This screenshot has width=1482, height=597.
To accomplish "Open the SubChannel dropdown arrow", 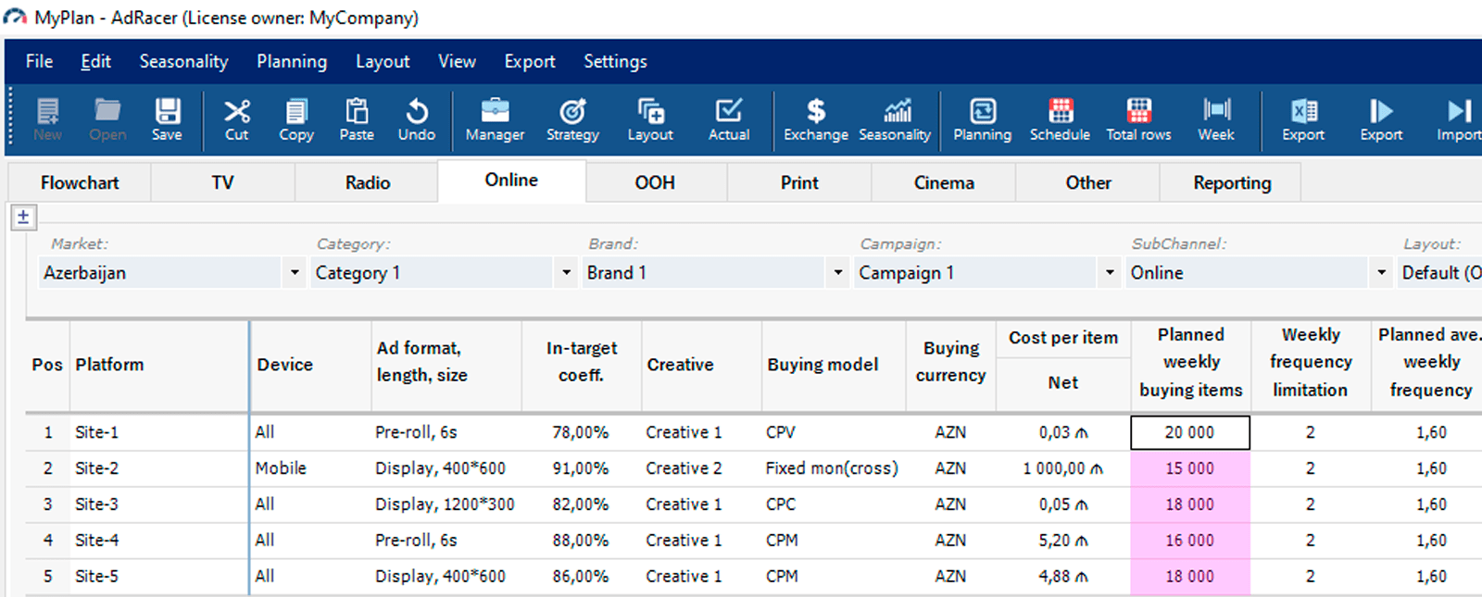I will point(1381,273).
